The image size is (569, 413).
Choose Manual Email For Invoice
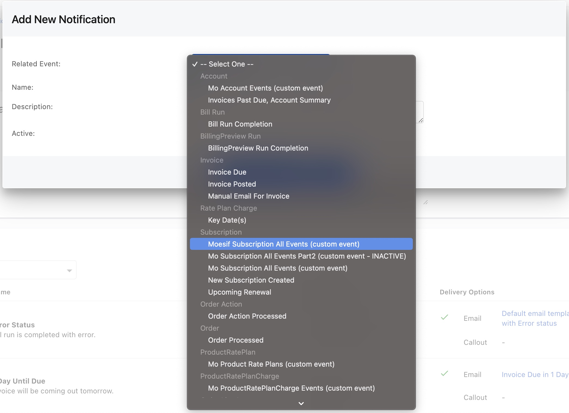pos(248,196)
